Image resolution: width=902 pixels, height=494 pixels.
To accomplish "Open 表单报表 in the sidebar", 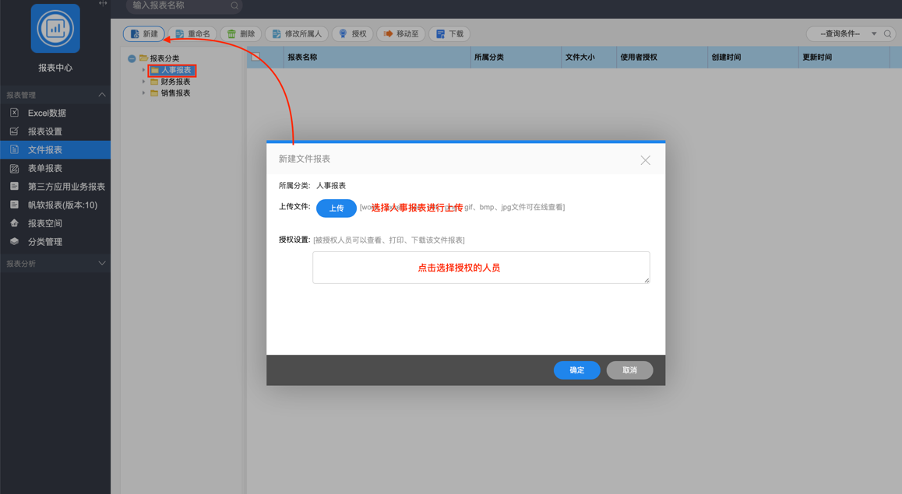I will click(45, 169).
